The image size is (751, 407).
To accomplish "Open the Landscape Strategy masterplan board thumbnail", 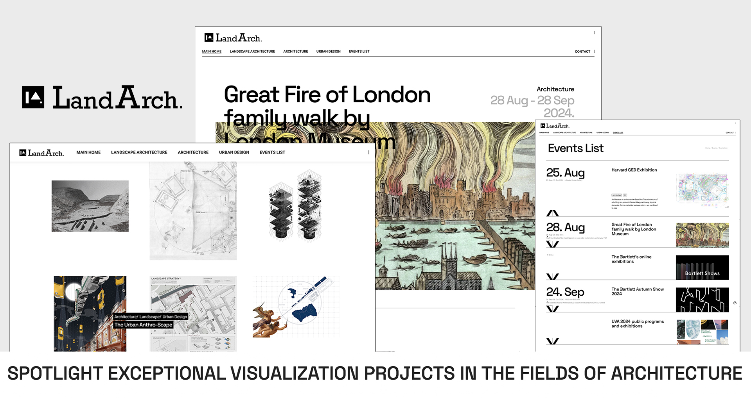I will tap(193, 314).
